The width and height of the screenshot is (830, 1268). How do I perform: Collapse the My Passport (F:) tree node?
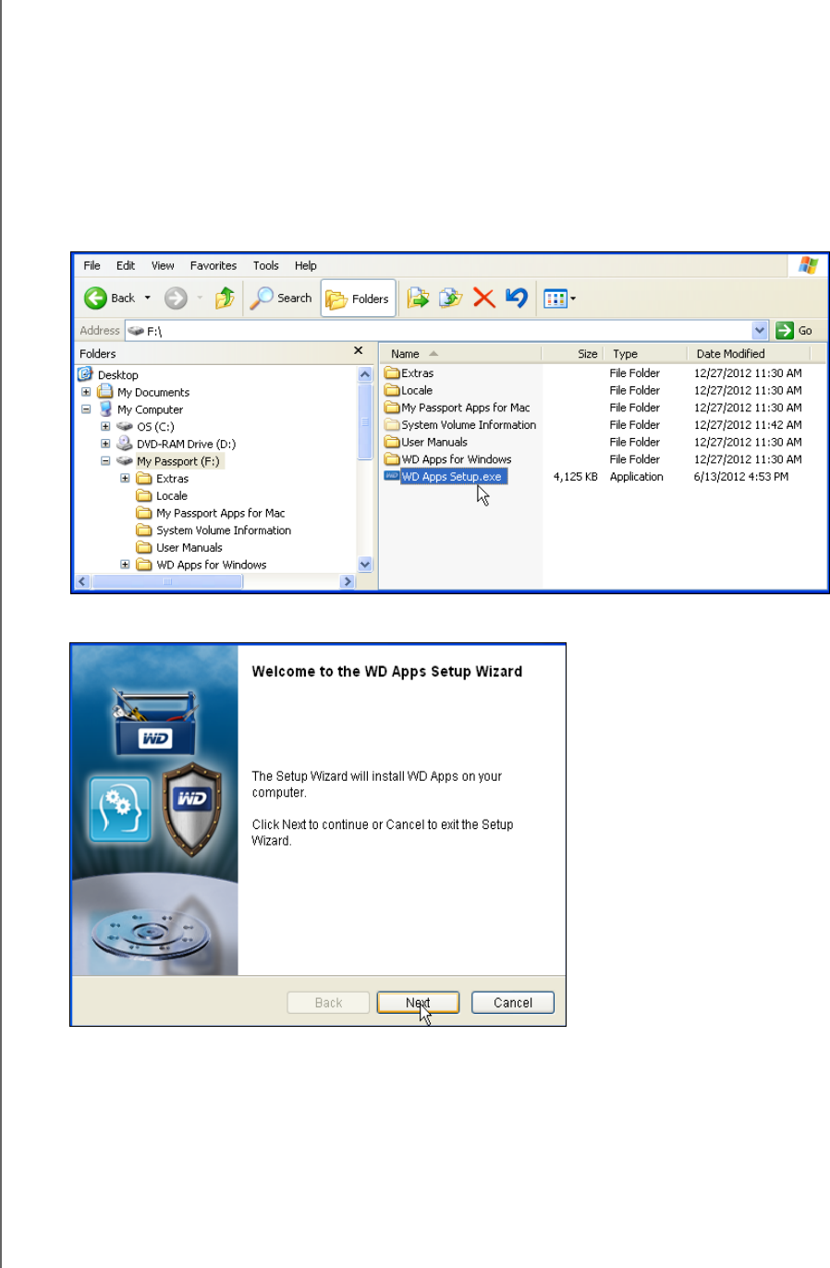click(105, 461)
